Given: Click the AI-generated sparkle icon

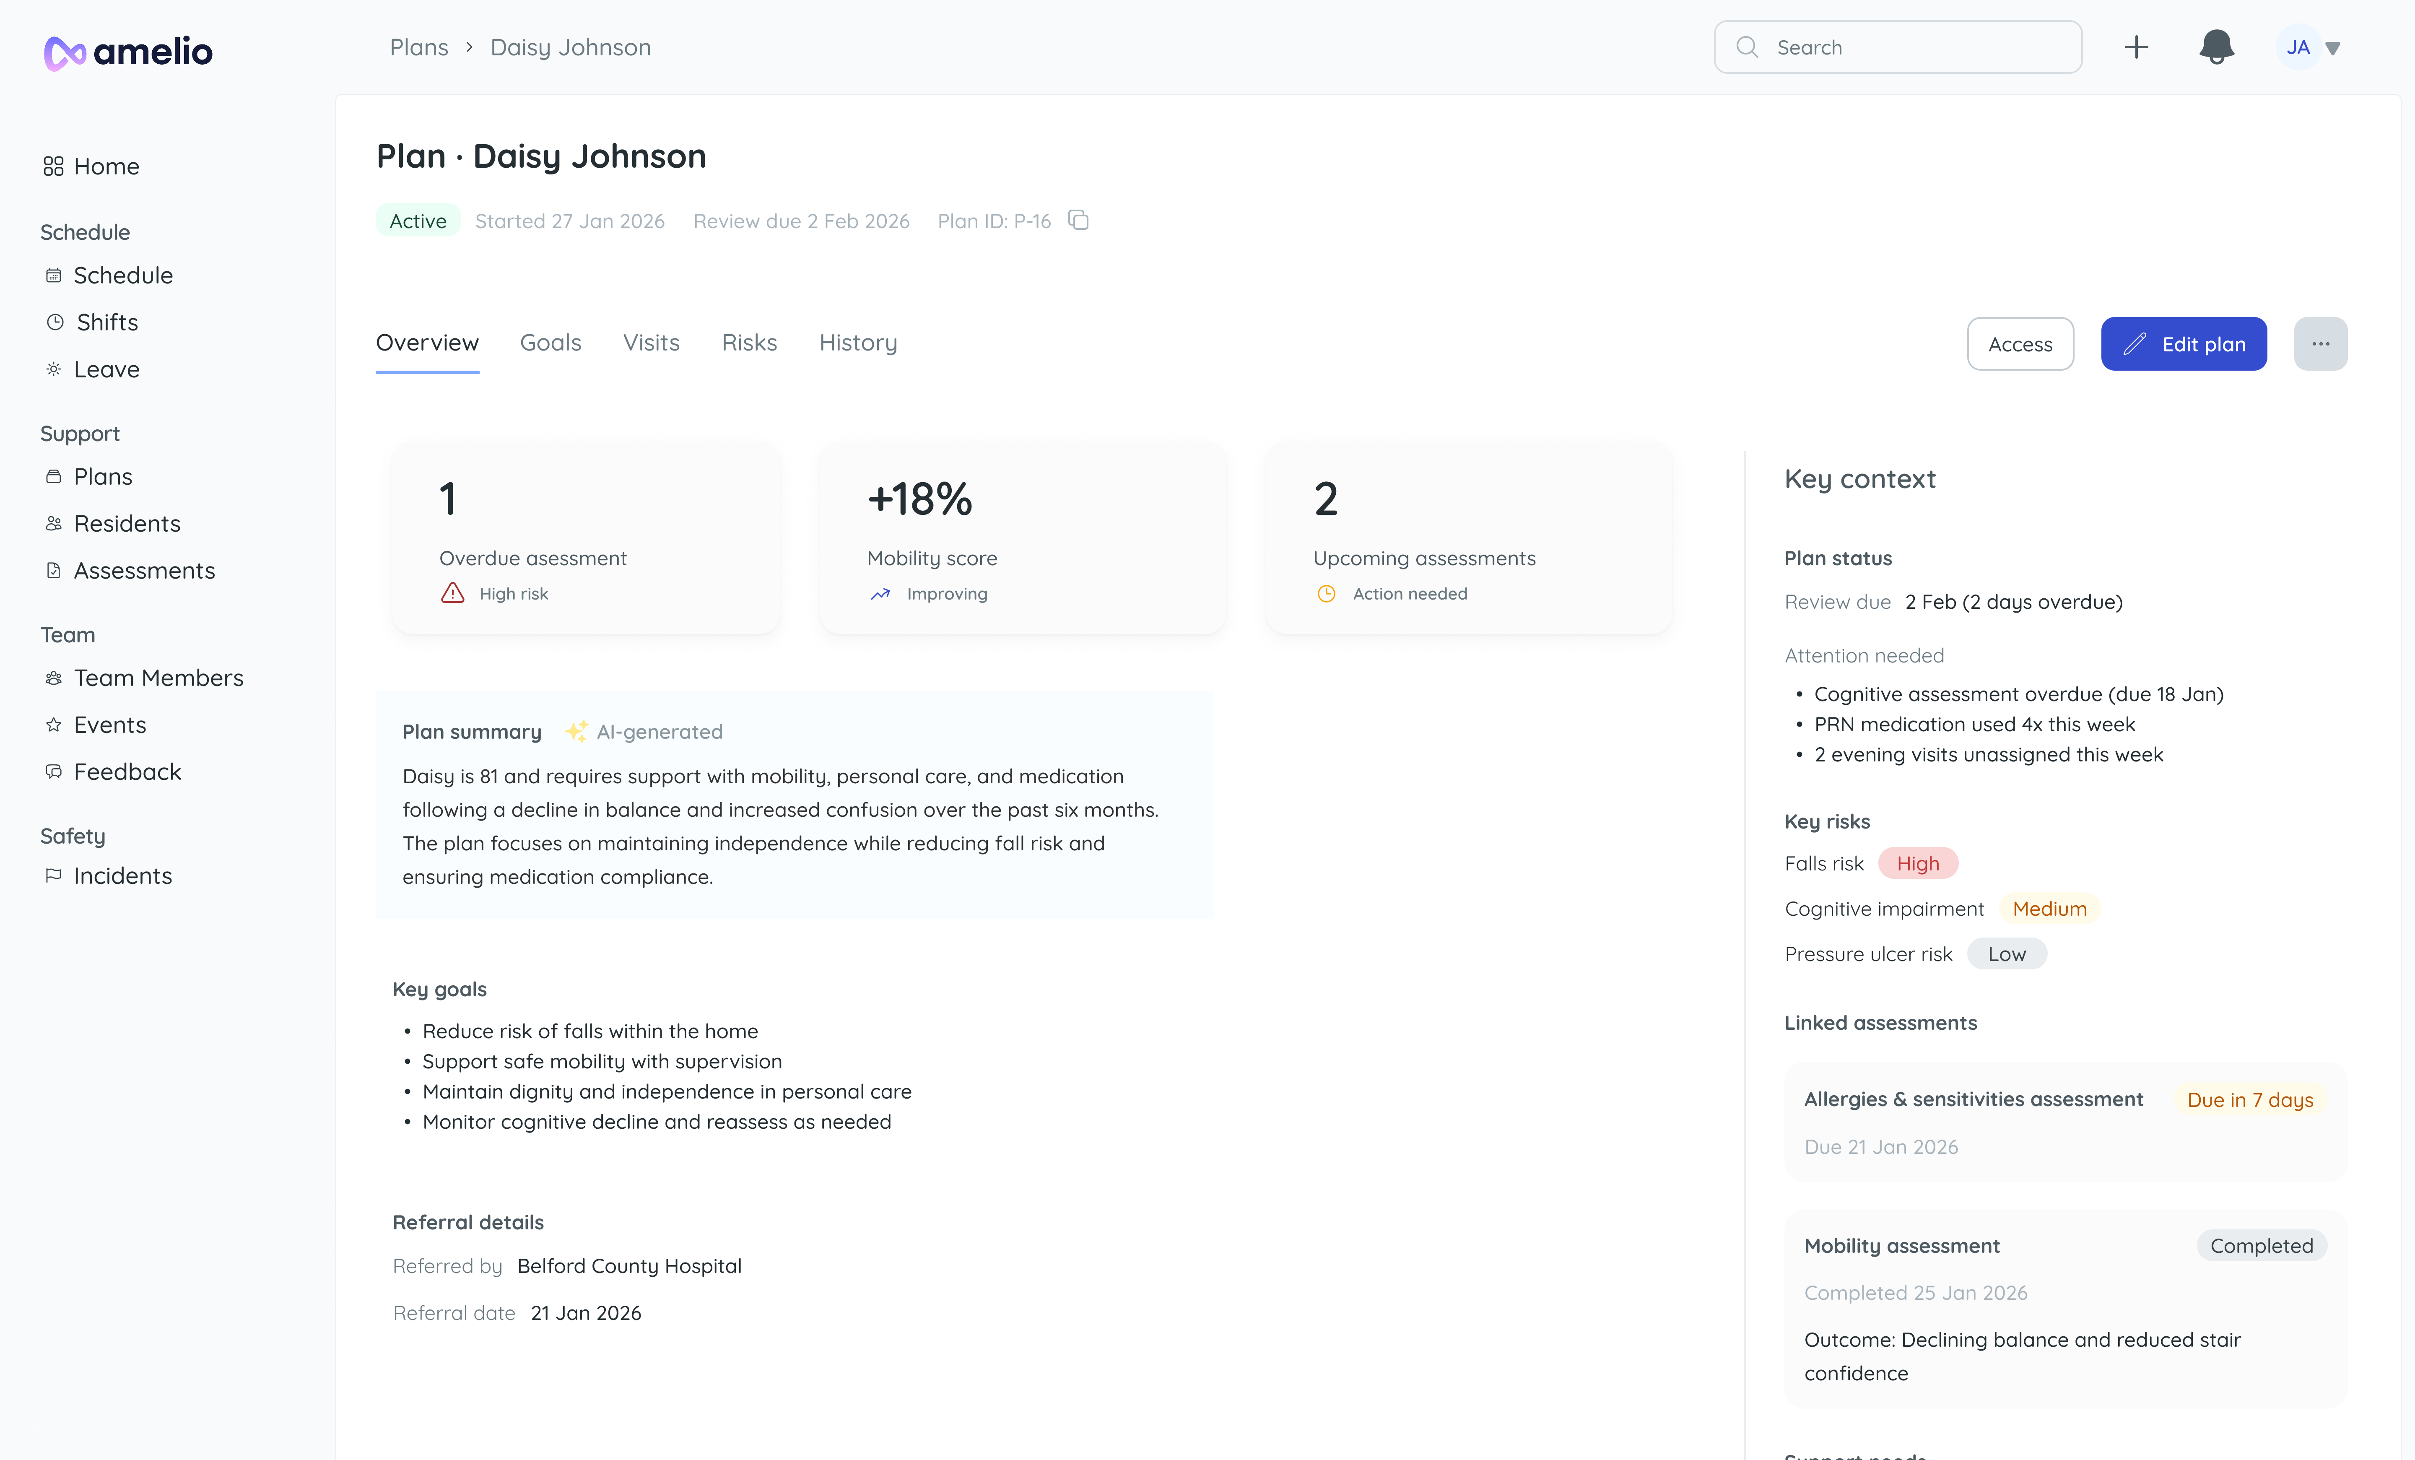Looking at the screenshot, I should point(576,731).
